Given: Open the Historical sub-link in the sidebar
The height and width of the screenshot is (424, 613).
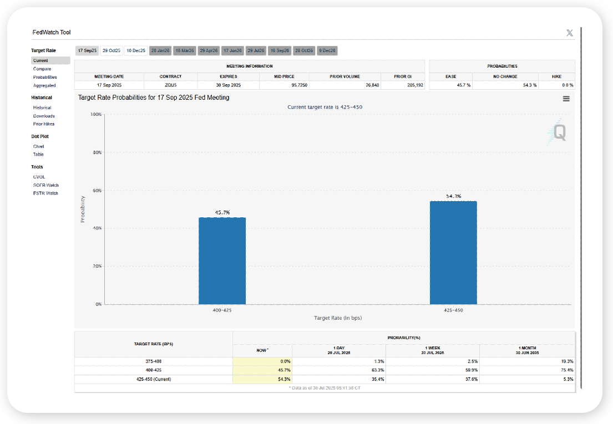Looking at the screenshot, I should pyautogui.click(x=42, y=108).
